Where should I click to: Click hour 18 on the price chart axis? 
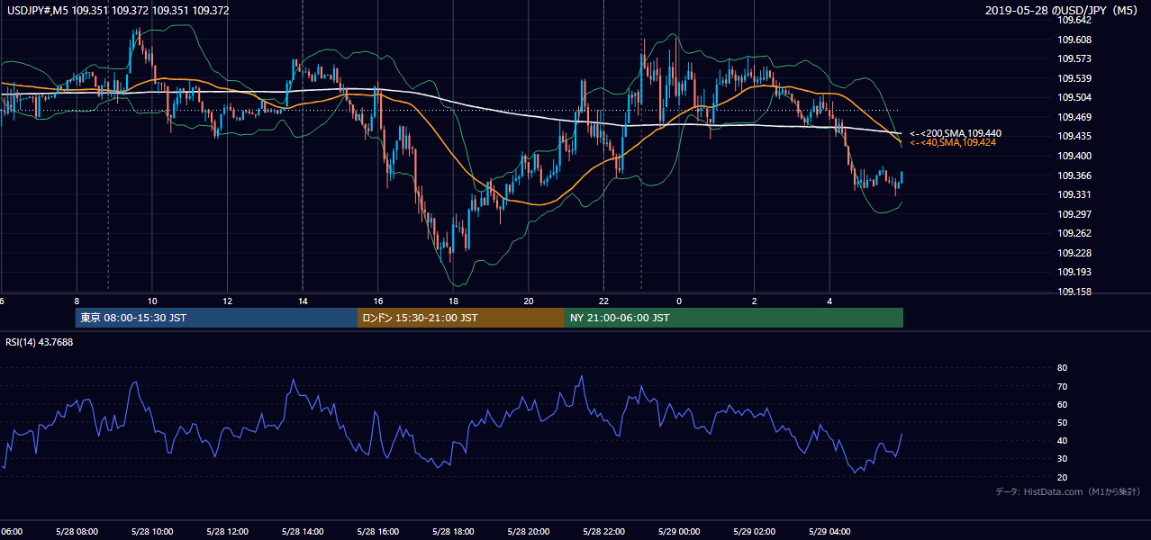[453, 301]
